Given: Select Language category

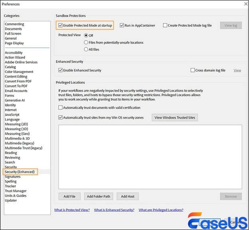Looking at the screenshot, I should (12, 119).
